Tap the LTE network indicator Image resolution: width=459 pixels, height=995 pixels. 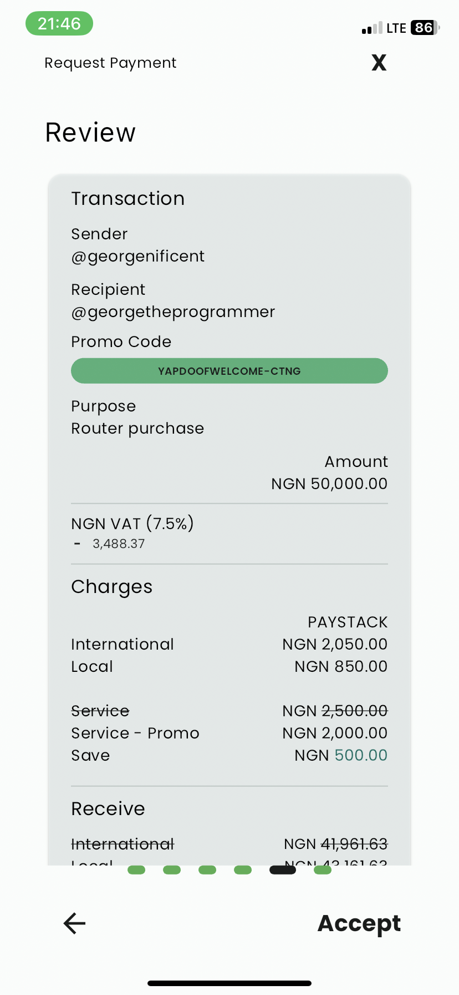[396, 28]
